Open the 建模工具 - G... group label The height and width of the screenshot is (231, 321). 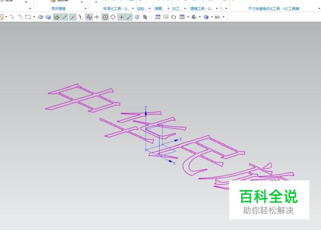[x=202, y=9]
